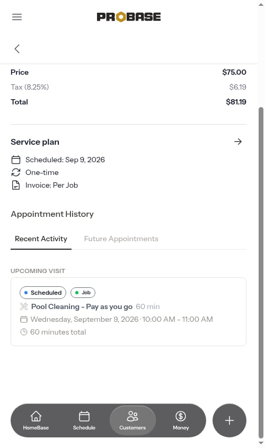
Task: Open Service plan details arrow
Action: coord(238,142)
